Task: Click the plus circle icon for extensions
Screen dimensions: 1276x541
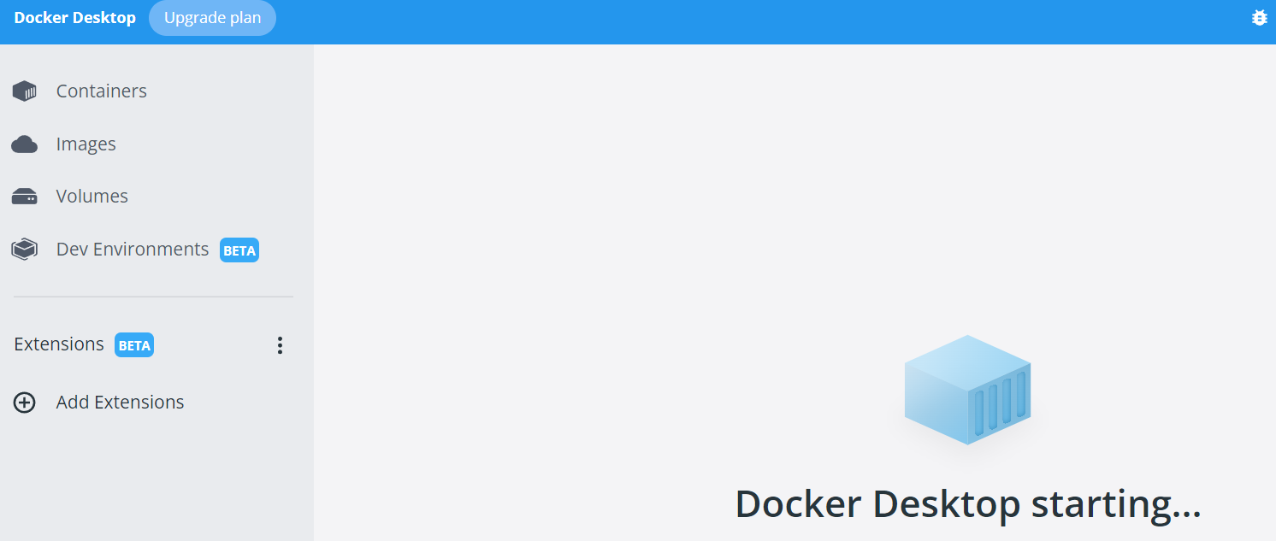Action: (24, 403)
